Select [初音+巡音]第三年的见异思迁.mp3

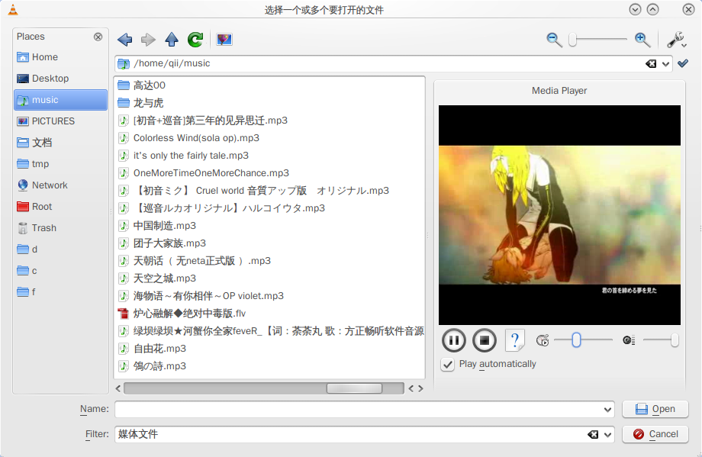202,121
